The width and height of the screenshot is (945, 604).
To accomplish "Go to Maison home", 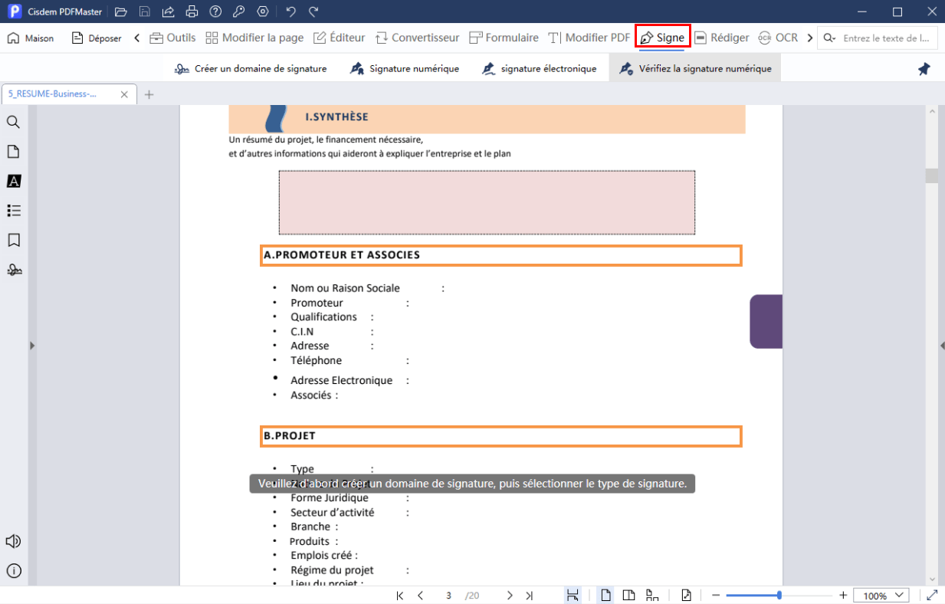I will (31, 38).
